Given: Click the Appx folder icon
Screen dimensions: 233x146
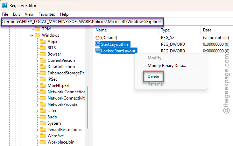Looking at the screenshot, I should [x=43, y=42].
